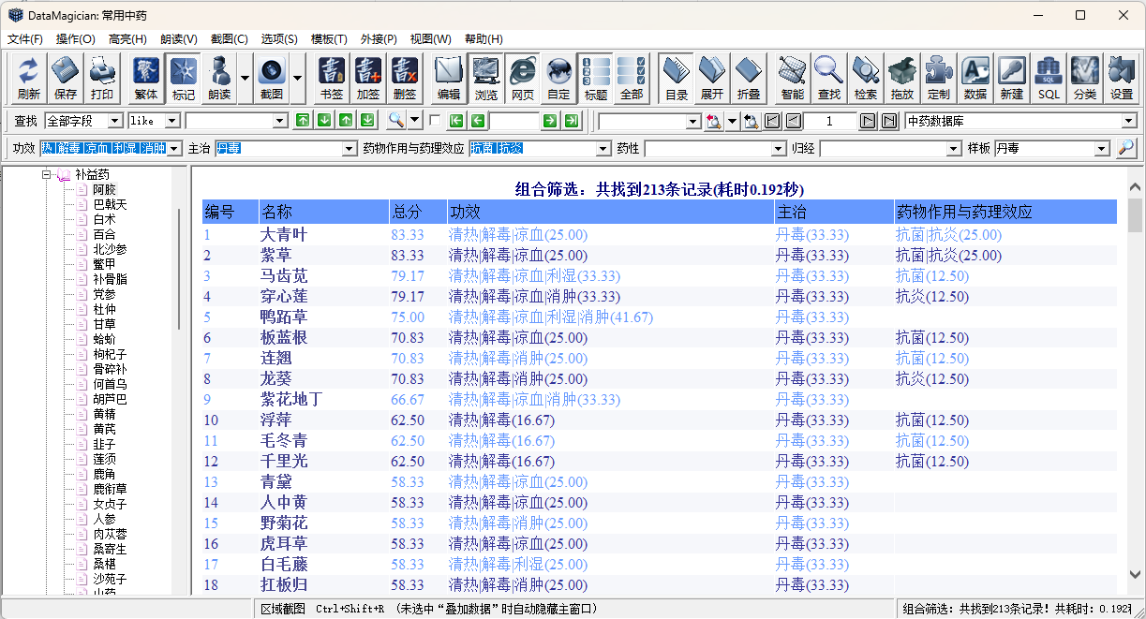Click the 打印 printer icon
Image resolution: width=1146 pixels, height=619 pixels.
pyautogui.click(x=102, y=79)
